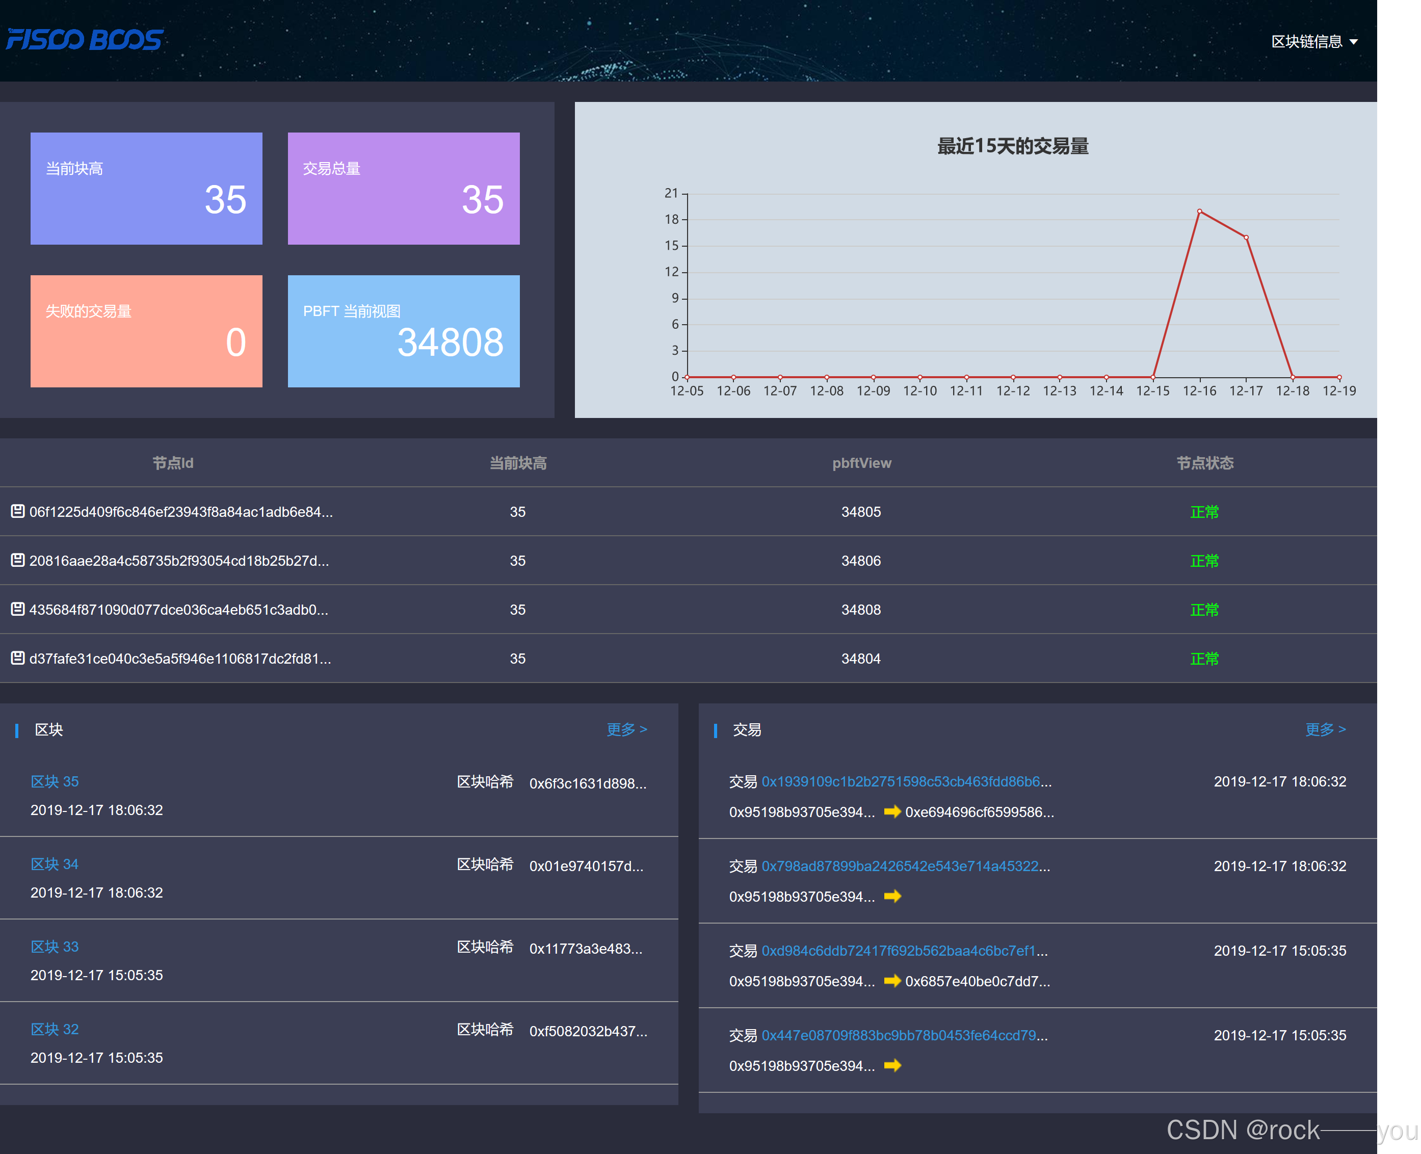Click the PBFT 当前视图 stat card
The width and height of the screenshot is (1421, 1154).
click(x=404, y=331)
